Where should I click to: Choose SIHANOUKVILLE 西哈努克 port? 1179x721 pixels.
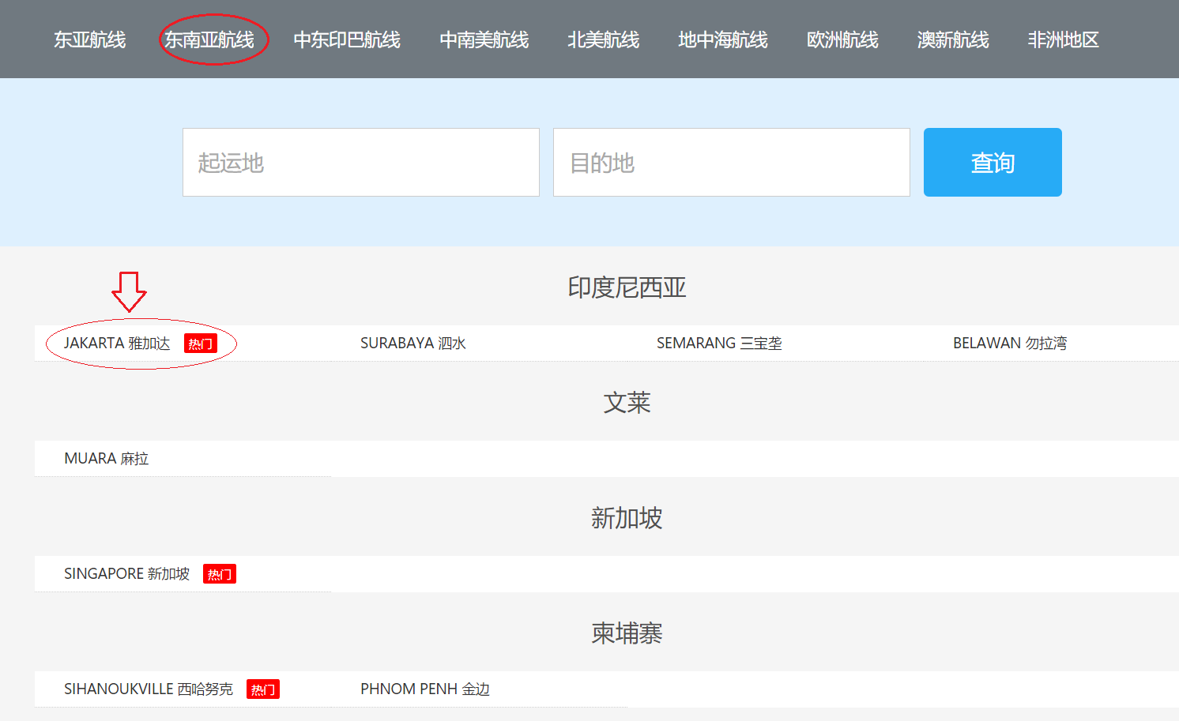pyautogui.click(x=149, y=689)
